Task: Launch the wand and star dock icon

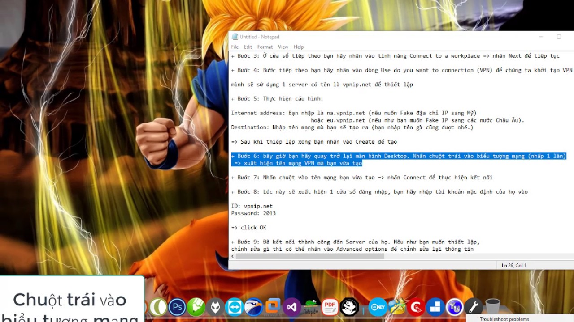Action: [x=397, y=307]
